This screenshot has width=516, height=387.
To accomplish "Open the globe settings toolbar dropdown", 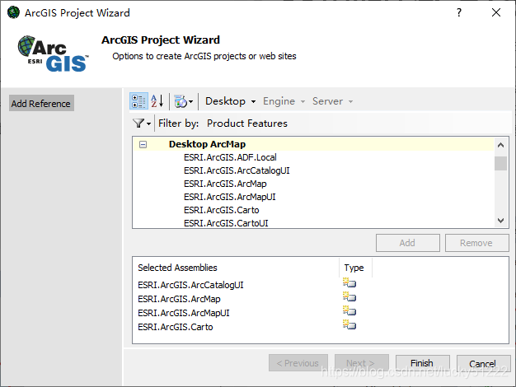I will click(x=183, y=101).
